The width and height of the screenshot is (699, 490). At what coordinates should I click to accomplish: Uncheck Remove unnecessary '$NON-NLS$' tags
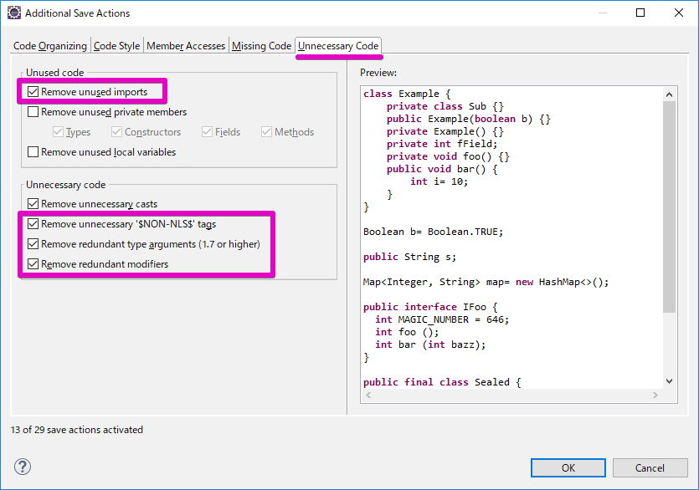33,223
